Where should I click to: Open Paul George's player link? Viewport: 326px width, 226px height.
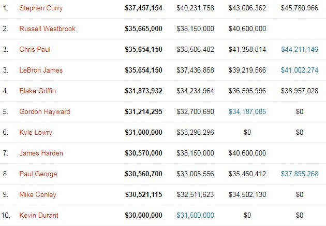pyautogui.click(x=37, y=174)
